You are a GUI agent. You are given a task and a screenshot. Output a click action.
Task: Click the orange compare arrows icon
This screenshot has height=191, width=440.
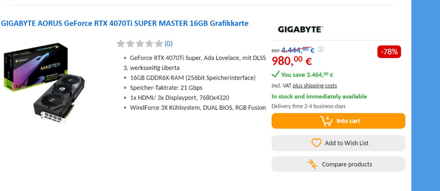point(313,164)
